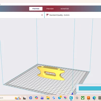Switch to the PREPARE stage tab

pyautogui.click(x=36, y=9)
